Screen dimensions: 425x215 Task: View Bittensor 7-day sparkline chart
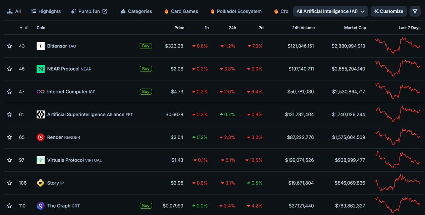[x=398, y=45]
